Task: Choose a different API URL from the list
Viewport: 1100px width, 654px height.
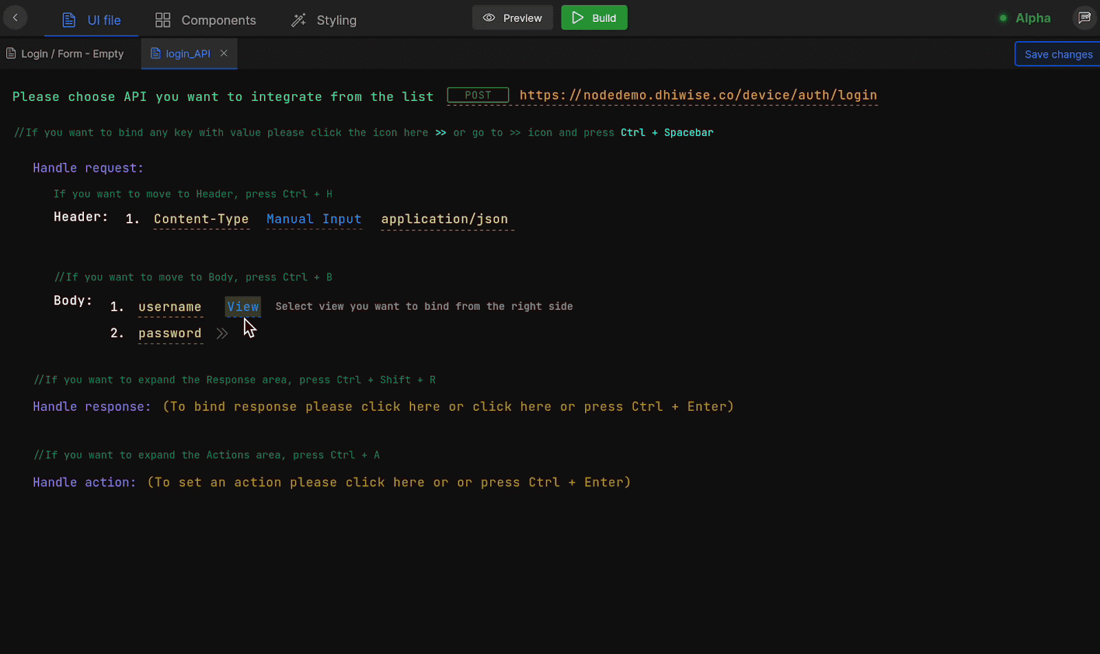Action: point(698,95)
